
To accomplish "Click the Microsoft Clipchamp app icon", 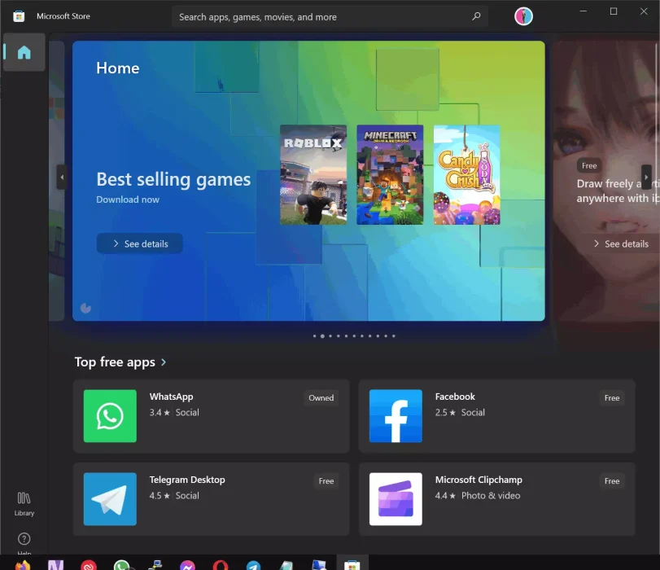I will coord(396,499).
